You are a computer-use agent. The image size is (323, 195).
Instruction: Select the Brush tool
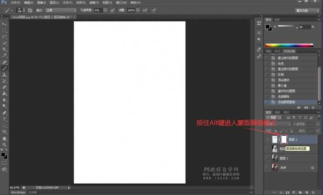click(5, 68)
